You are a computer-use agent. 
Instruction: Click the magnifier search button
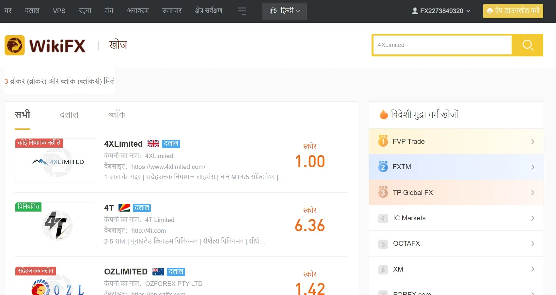pos(527,45)
